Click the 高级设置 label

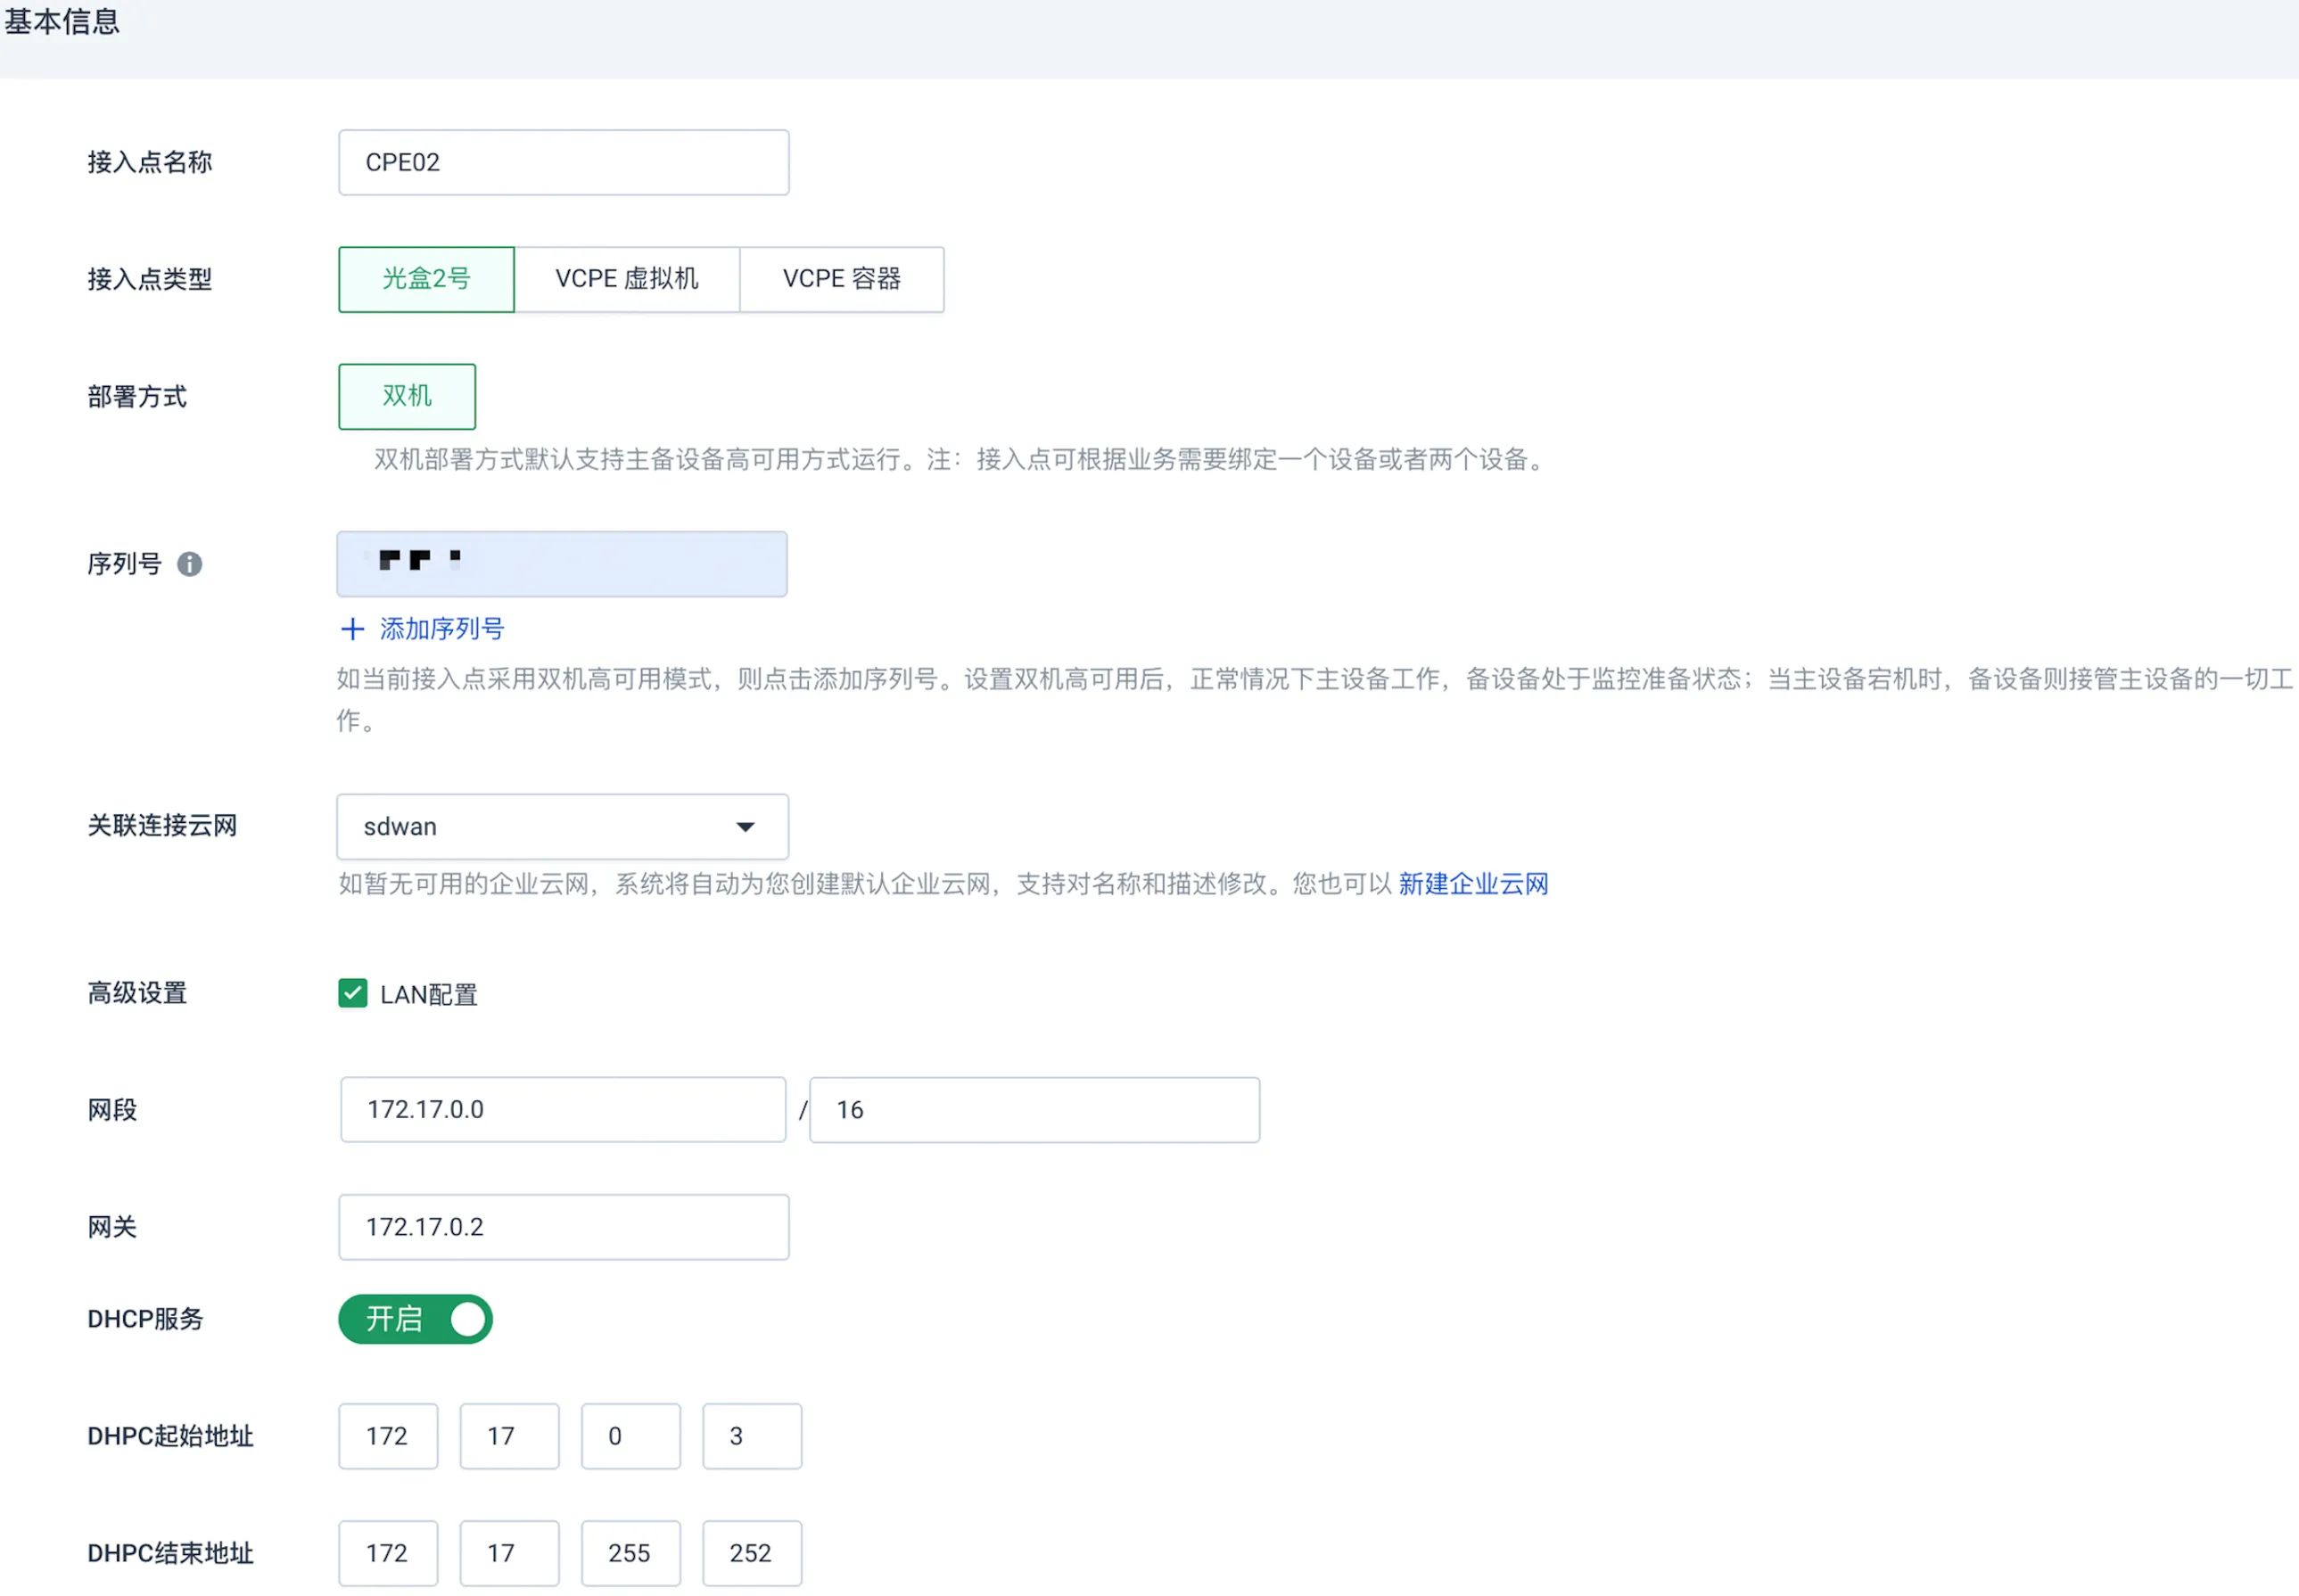click(x=137, y=993)
